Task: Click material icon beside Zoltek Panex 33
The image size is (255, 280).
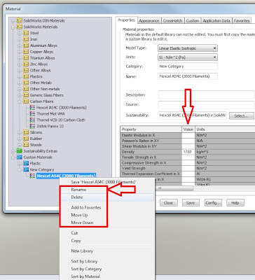Action: coord(32,126)
